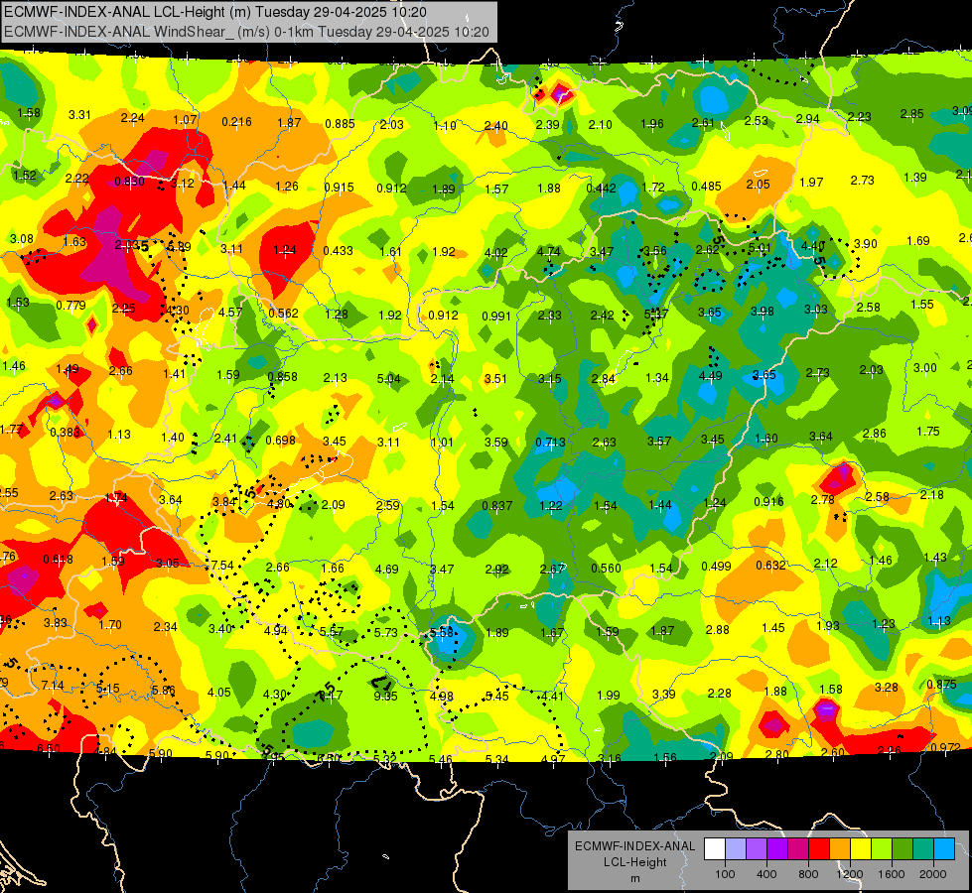Select the map value 0.885
972x893 pixels.
pyautogui.click(x=340, y=124)
